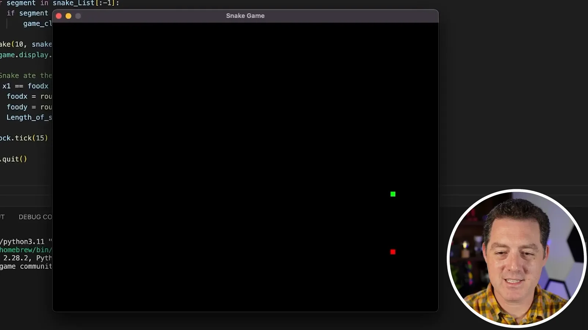Click the 'x1 == foodx' code line

tap(25, 86)
